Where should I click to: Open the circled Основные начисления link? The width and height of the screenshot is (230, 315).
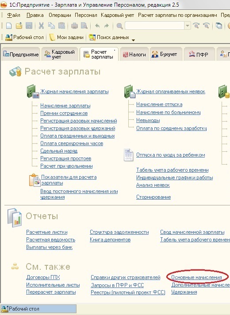point(196,277)
